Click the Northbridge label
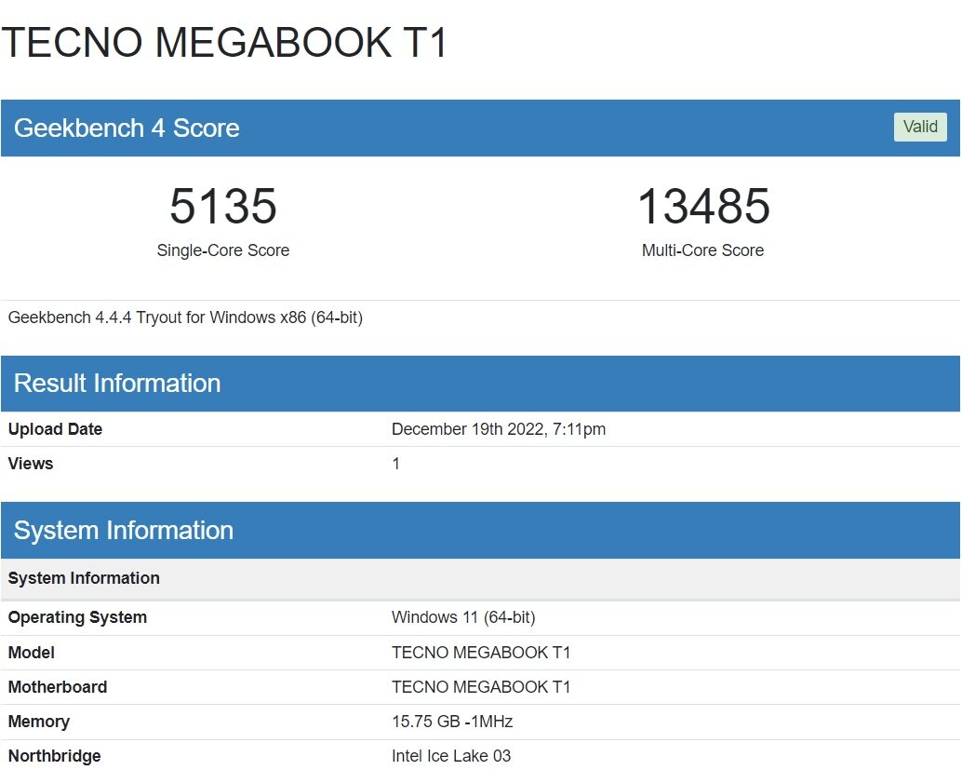Image resolution: width=962 pixels, height=770 pixels. [x=55, y=756]
